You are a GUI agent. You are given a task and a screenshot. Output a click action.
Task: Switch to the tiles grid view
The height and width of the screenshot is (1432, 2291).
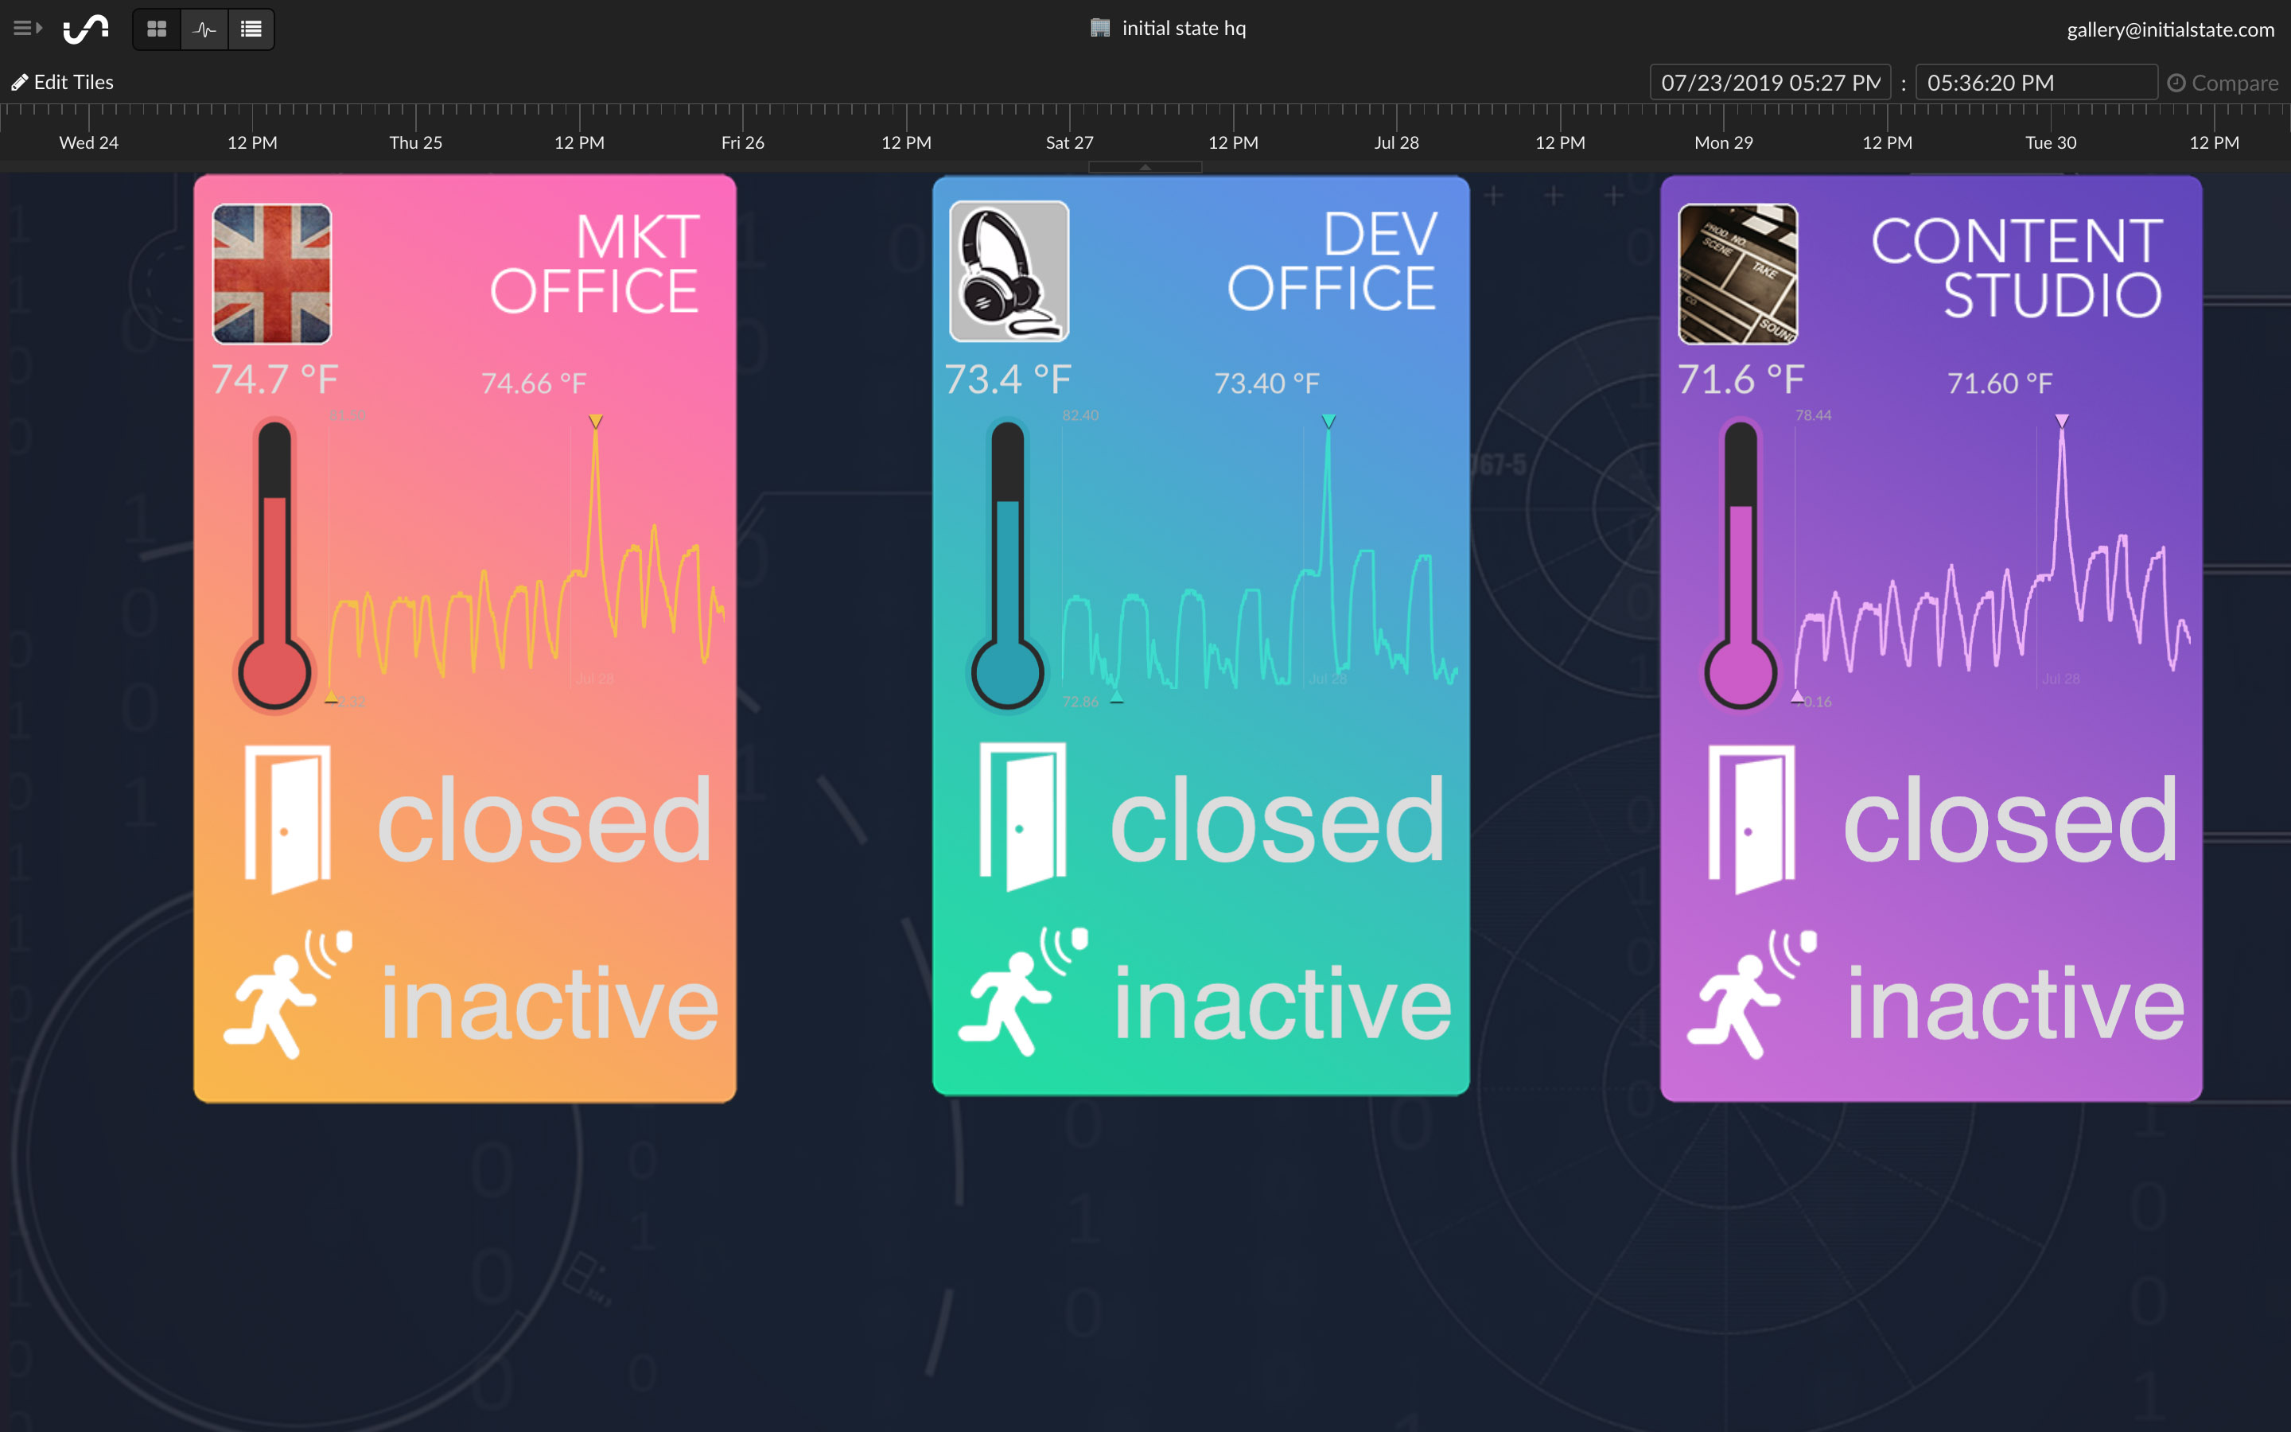156,29
